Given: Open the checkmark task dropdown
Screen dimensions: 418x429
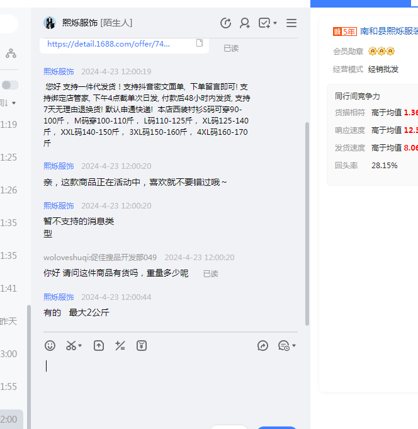Looking at the screenshot, I should (x=268, y=23).
